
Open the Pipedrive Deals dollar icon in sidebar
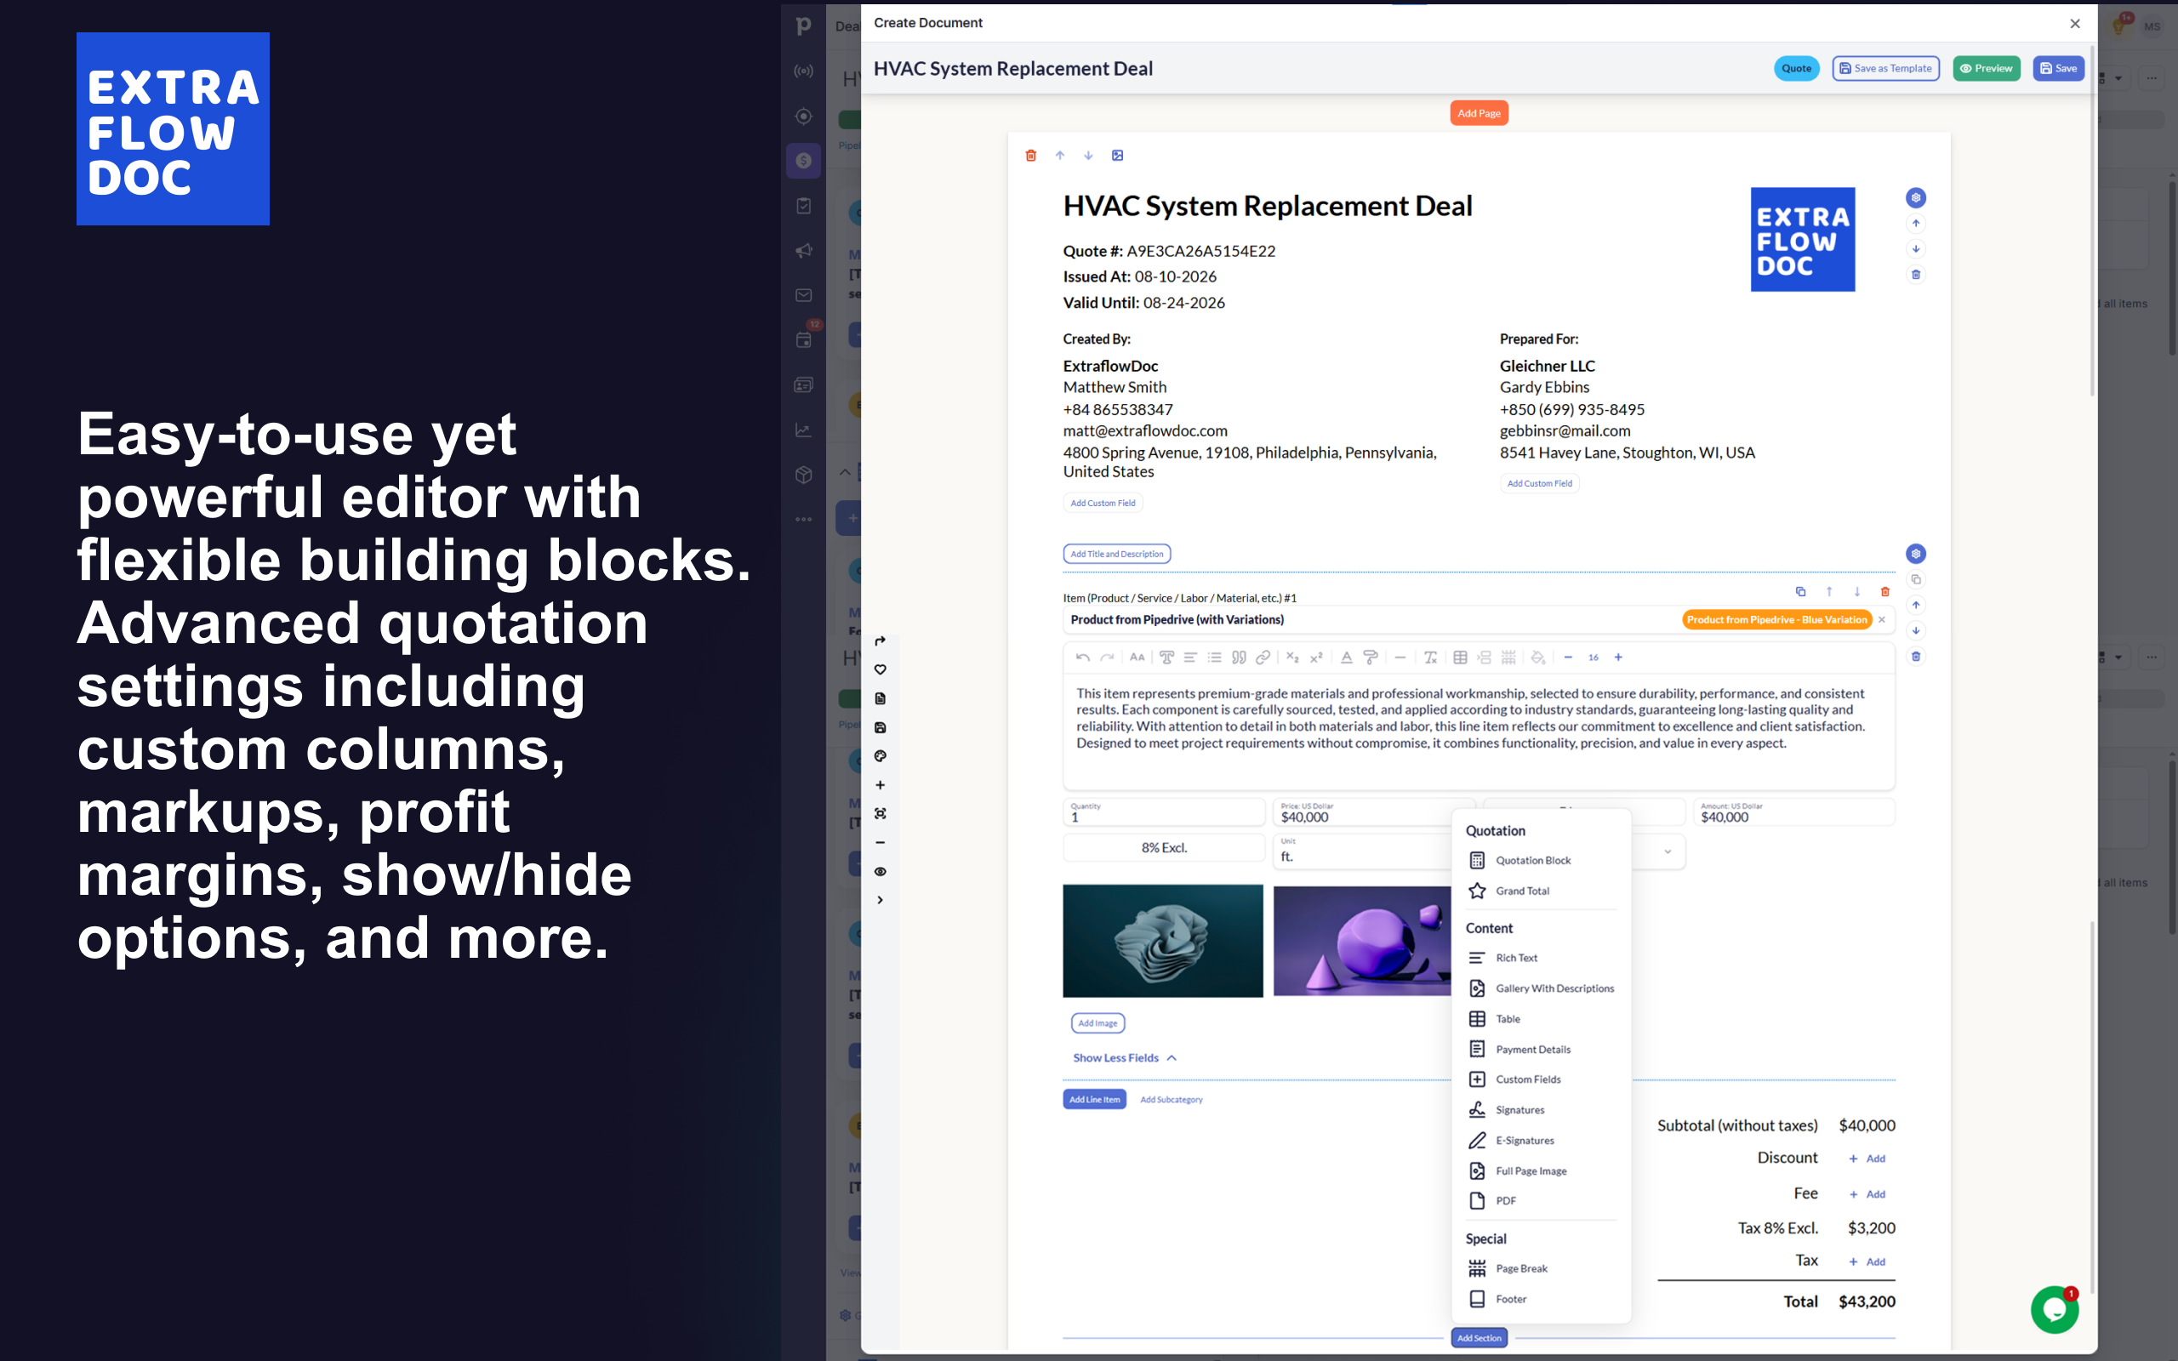[803, 161]
